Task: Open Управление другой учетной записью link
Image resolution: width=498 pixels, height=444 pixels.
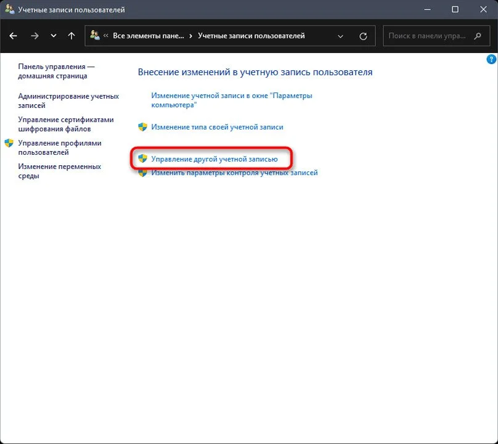Action: click(214, 159)
